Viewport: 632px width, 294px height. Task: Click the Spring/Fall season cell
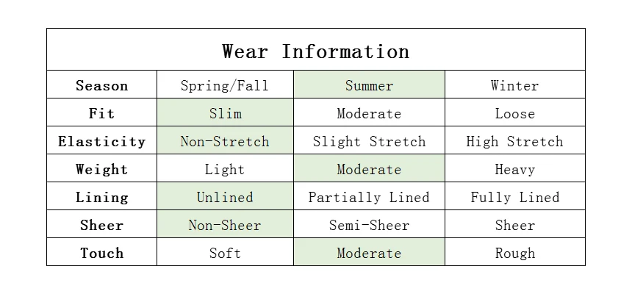tap(225, 85)
